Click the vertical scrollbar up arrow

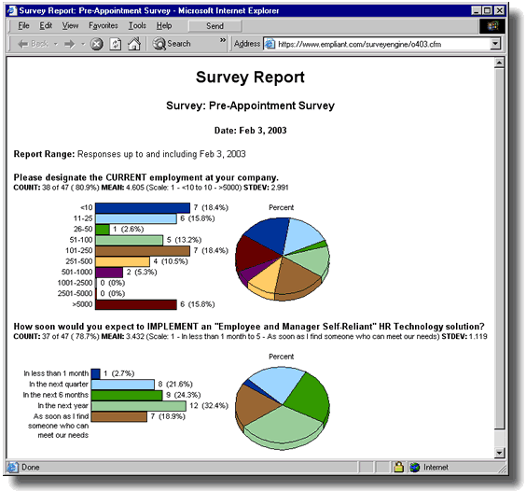pyautogui.click(x=499, y=63)
